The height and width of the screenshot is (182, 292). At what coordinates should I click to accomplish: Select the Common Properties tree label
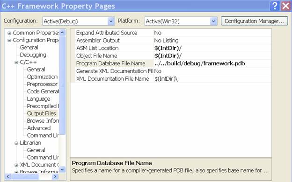36,33
